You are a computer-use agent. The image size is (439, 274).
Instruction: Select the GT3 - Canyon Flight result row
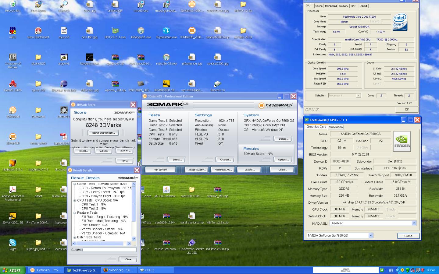[103, 196]
